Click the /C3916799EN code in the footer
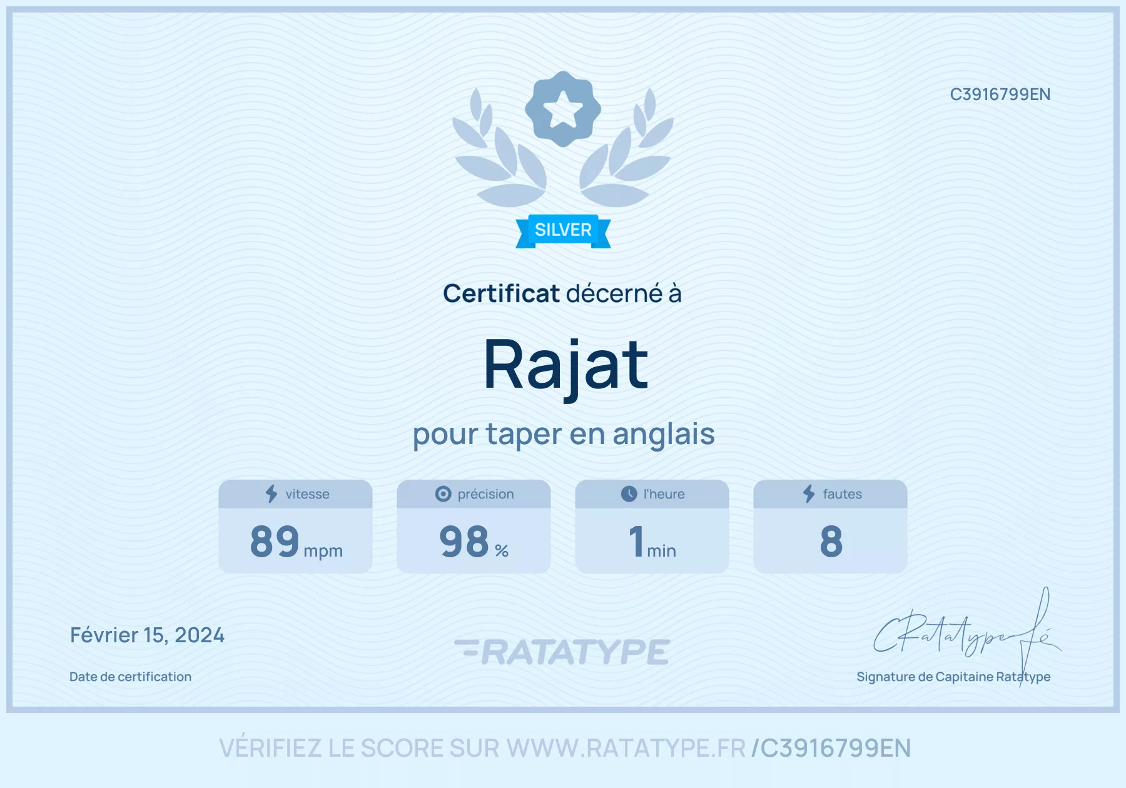 [x=831, y=749]
